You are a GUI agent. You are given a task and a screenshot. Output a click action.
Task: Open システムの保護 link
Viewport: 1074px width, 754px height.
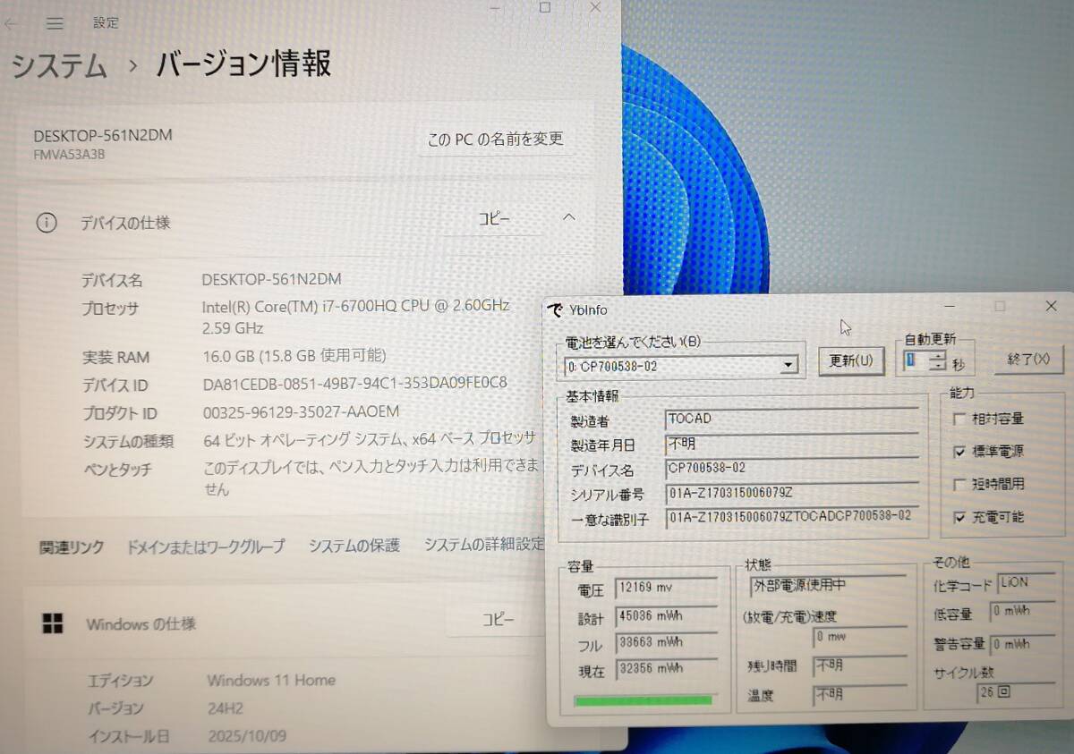pyautogui.click(x=354, y=545)
